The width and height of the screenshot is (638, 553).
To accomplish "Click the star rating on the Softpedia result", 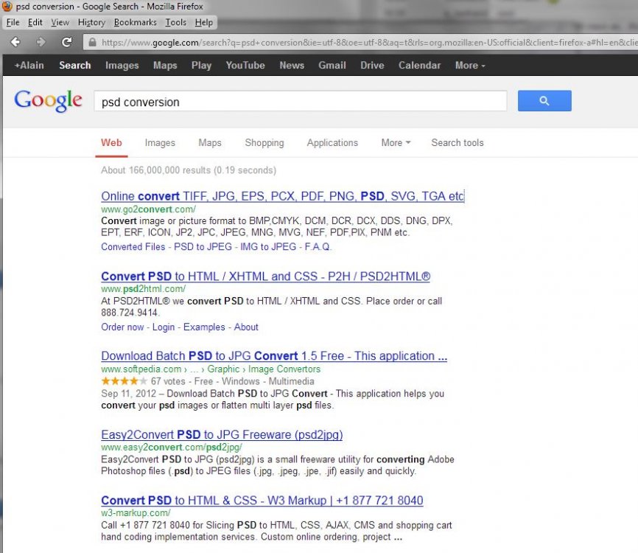I will pos(122,381).
